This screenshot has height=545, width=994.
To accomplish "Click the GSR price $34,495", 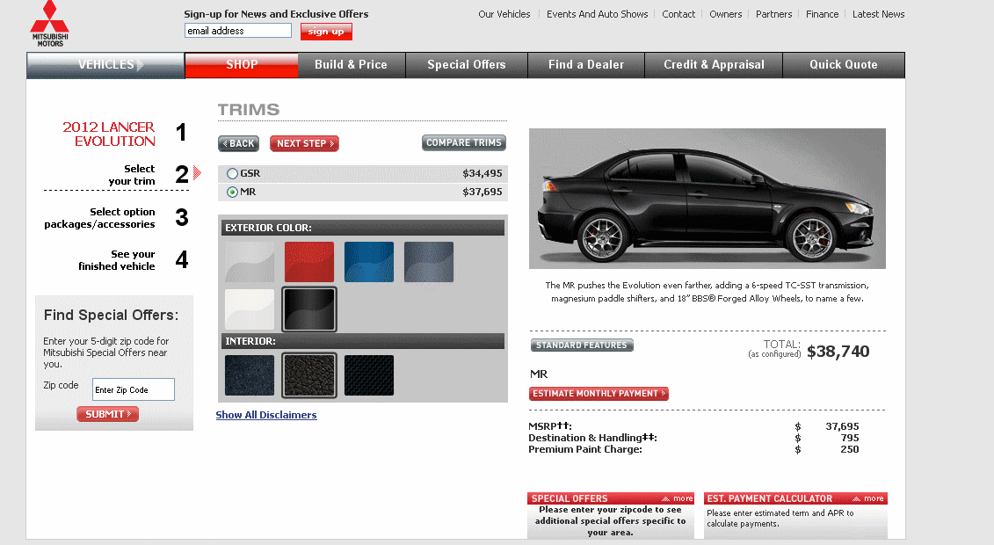I will [482, 174].
